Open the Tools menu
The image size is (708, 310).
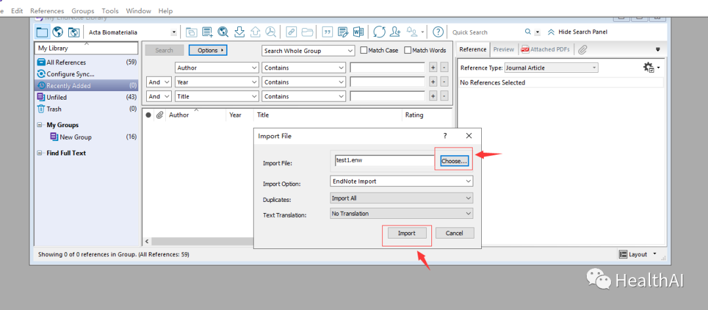coord(110,10)
